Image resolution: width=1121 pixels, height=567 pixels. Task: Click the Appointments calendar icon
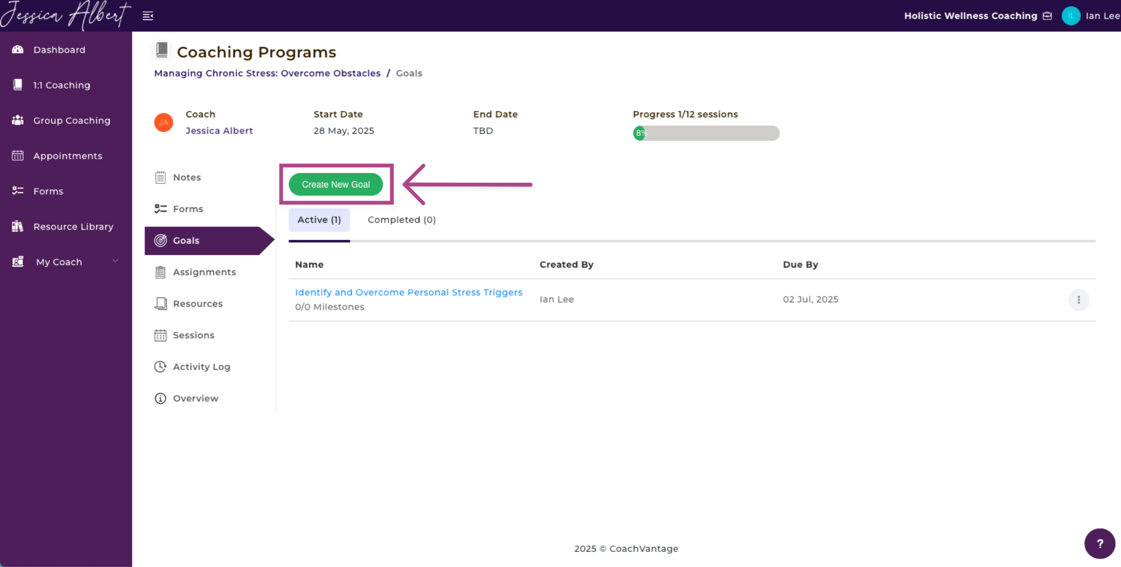[x=18, y=155]
